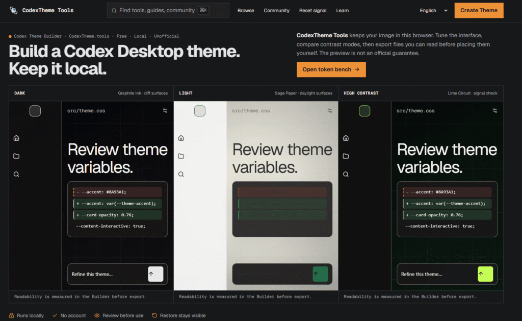
Task: Click the chevron next to English
Action: click(446, 11)
